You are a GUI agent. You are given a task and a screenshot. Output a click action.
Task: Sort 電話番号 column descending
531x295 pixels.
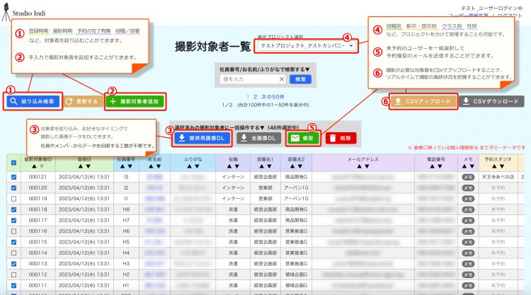[440, 166]
